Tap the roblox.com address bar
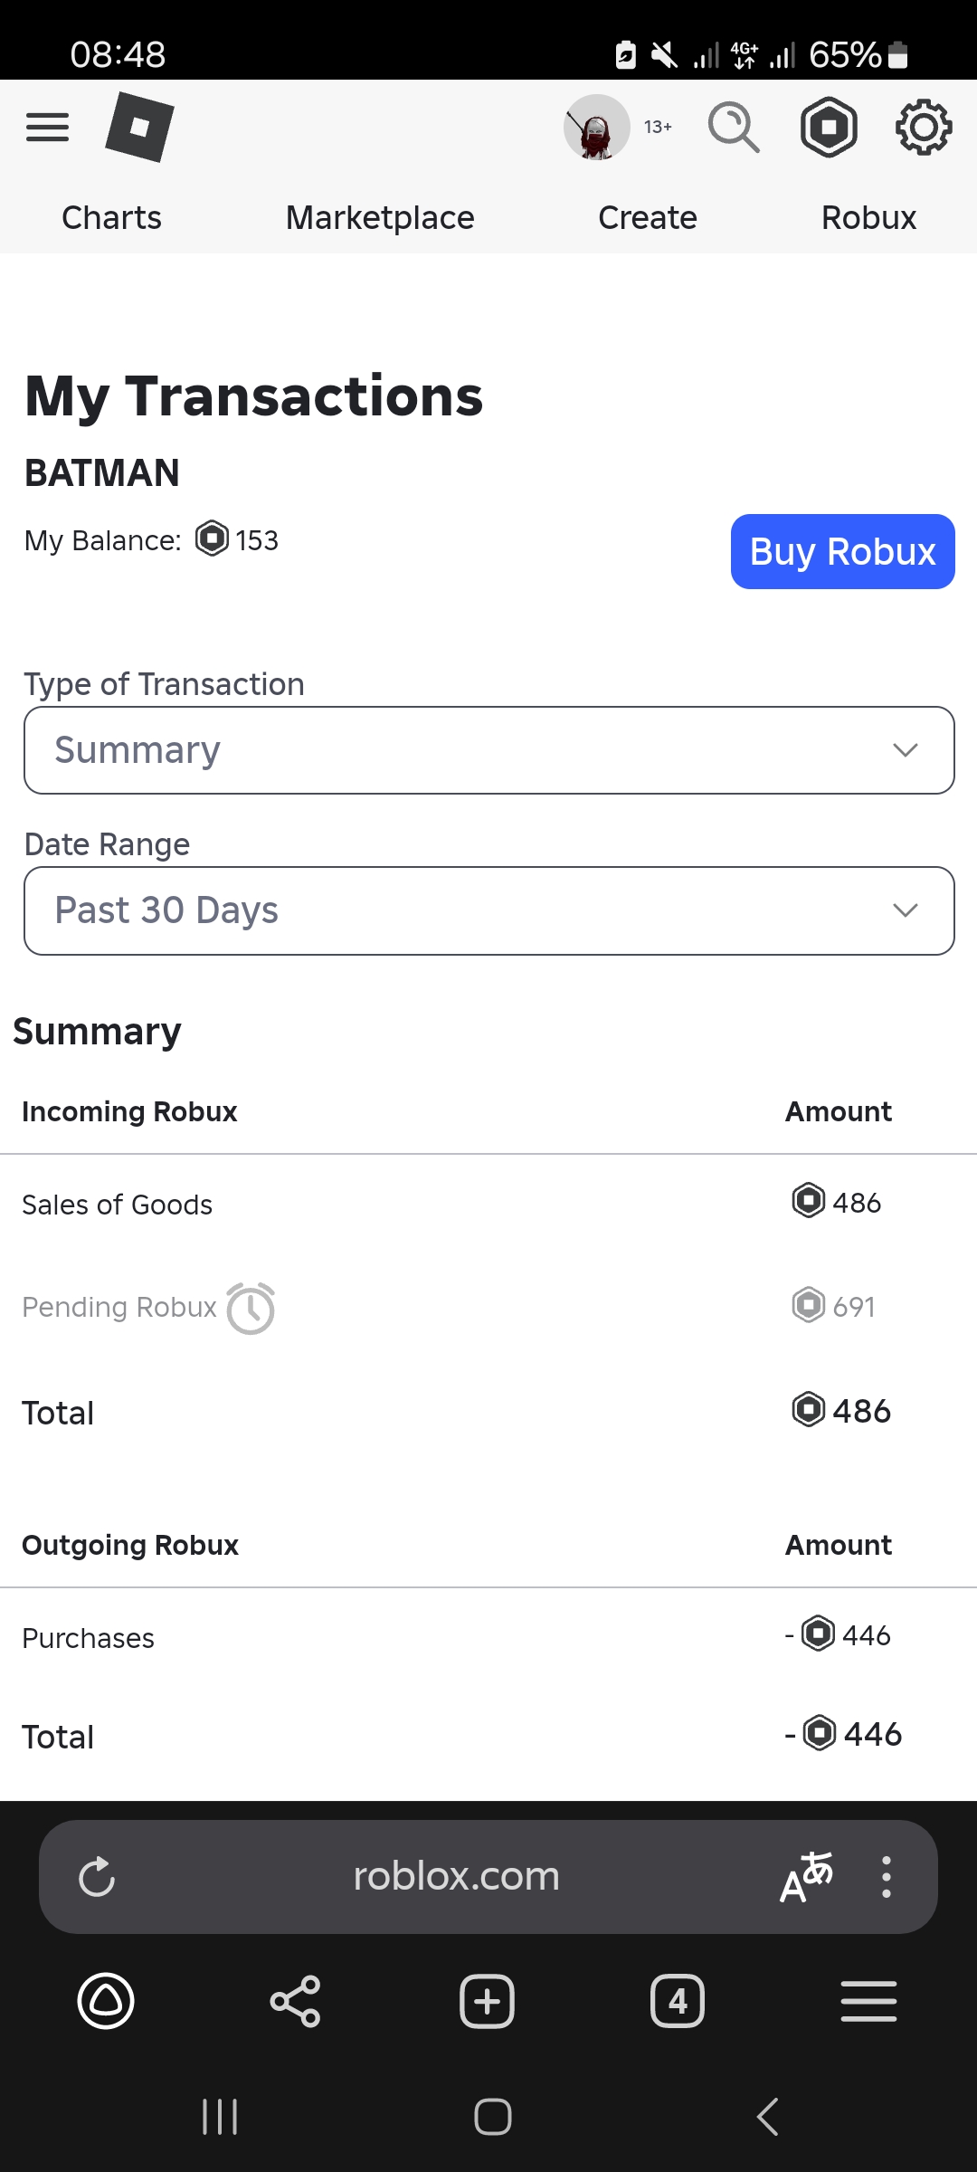 (456, 1877)
